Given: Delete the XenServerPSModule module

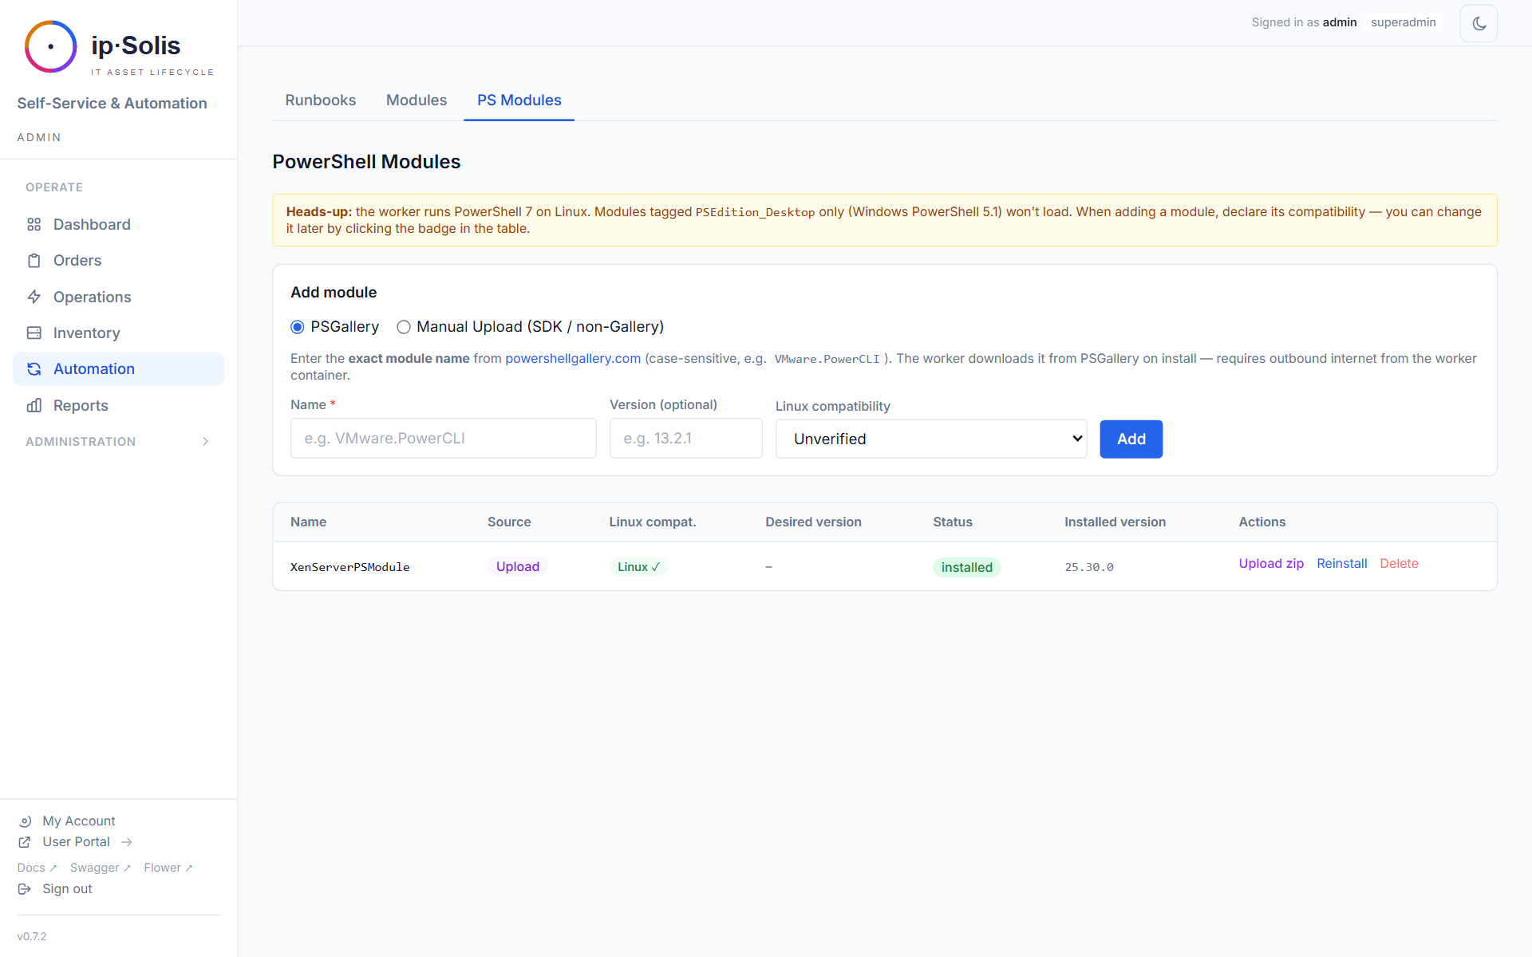Looking at the screenshot, I should tap(1399, 564).
